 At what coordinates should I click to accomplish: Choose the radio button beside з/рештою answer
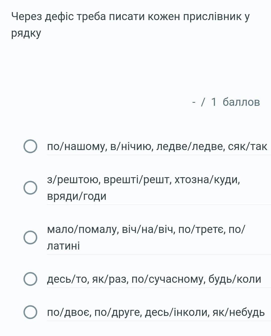coord(30,187)
